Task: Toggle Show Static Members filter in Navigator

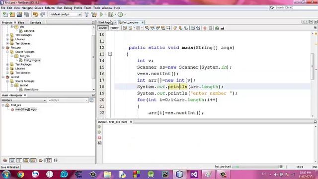Action: click(19, 160)
